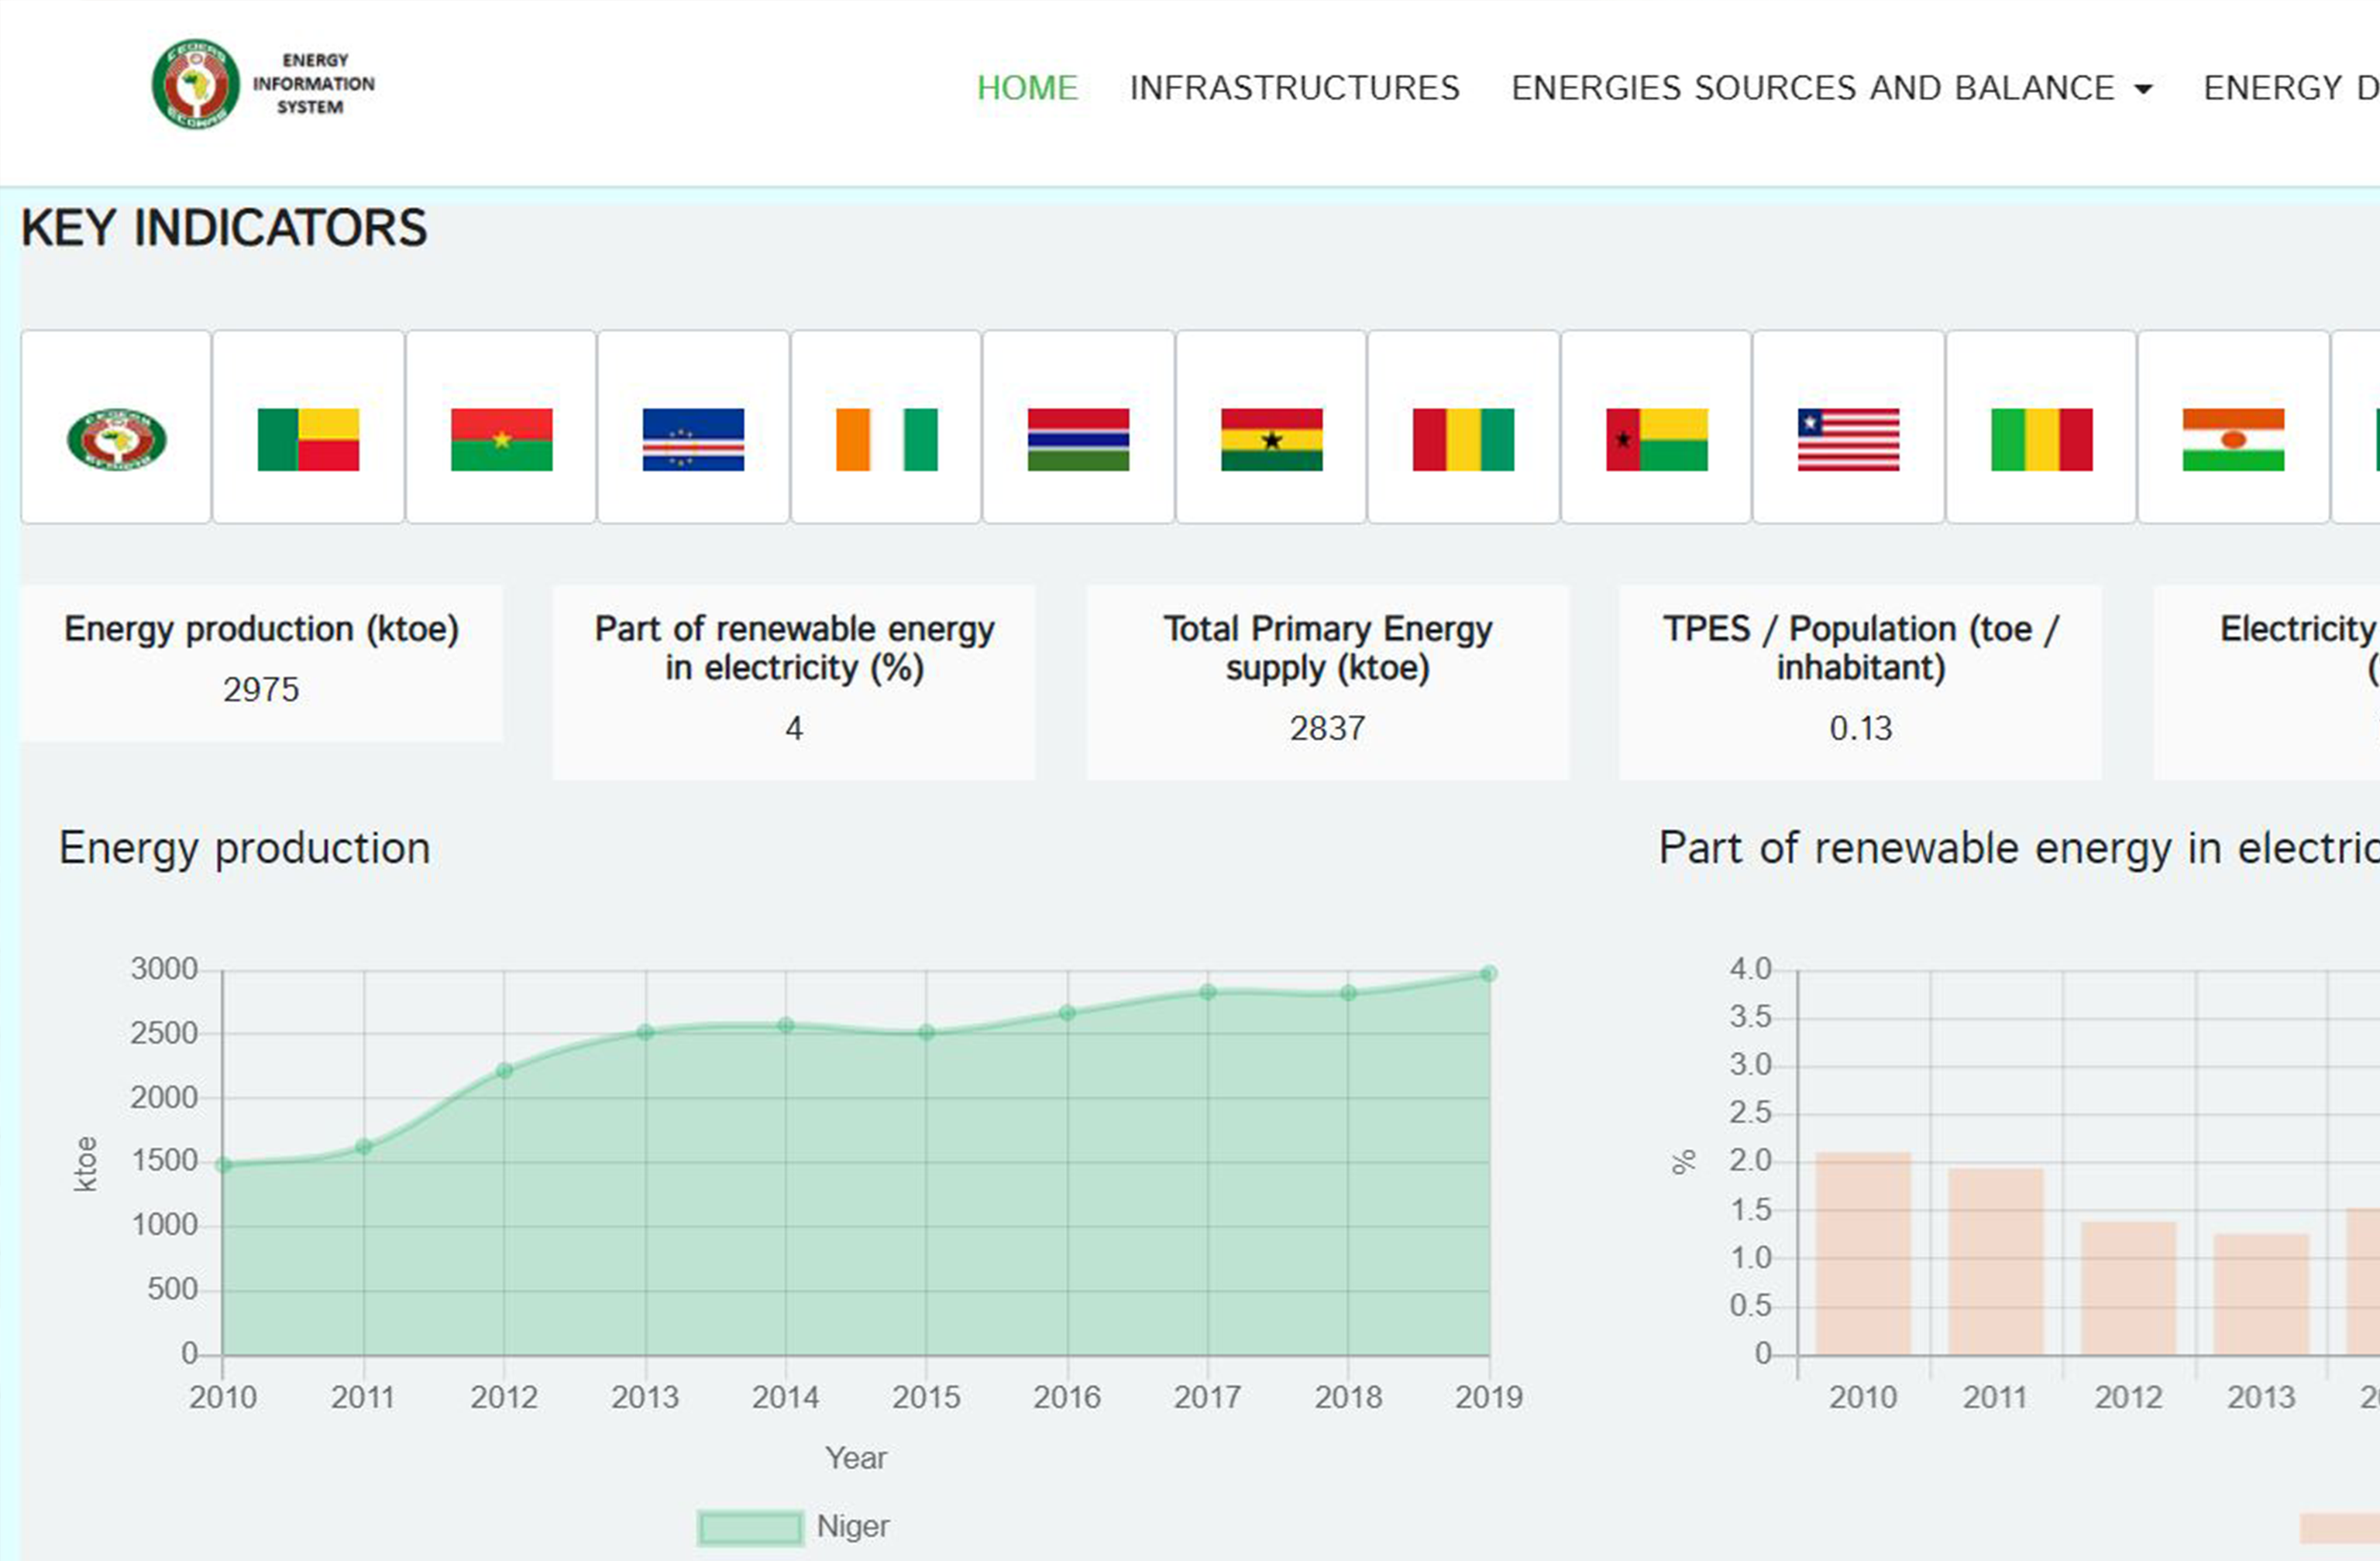Screen dimensions: 2380x1561
Task: Click the 2017 data point on Energy production chart
Action: (1208, 993)
